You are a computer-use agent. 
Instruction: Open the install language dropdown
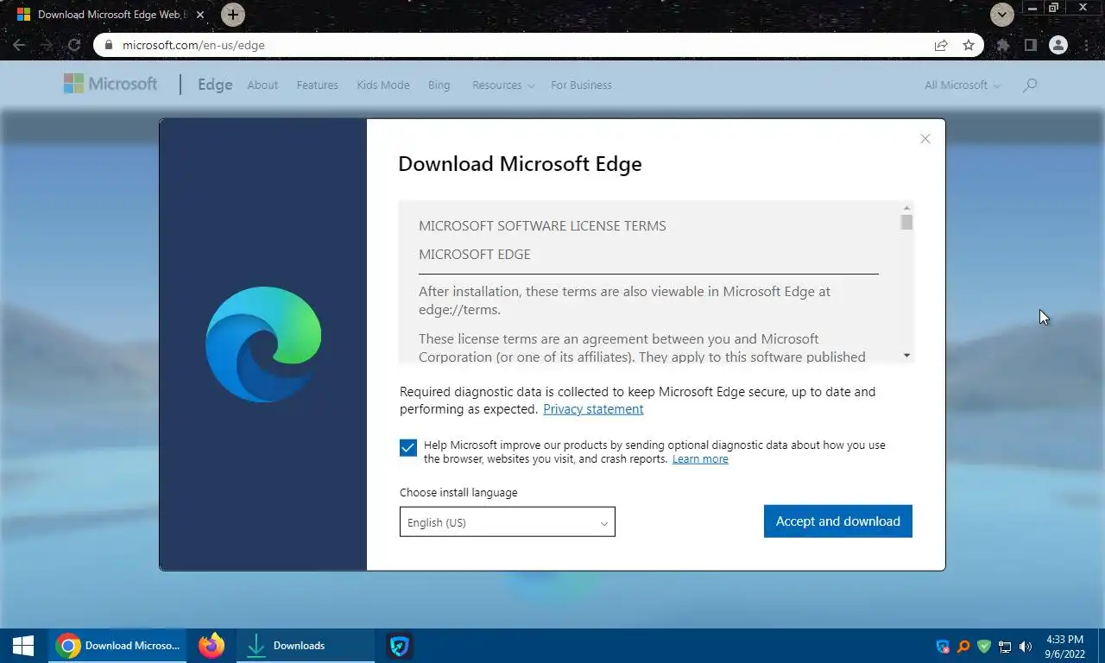tap(508, 521)
